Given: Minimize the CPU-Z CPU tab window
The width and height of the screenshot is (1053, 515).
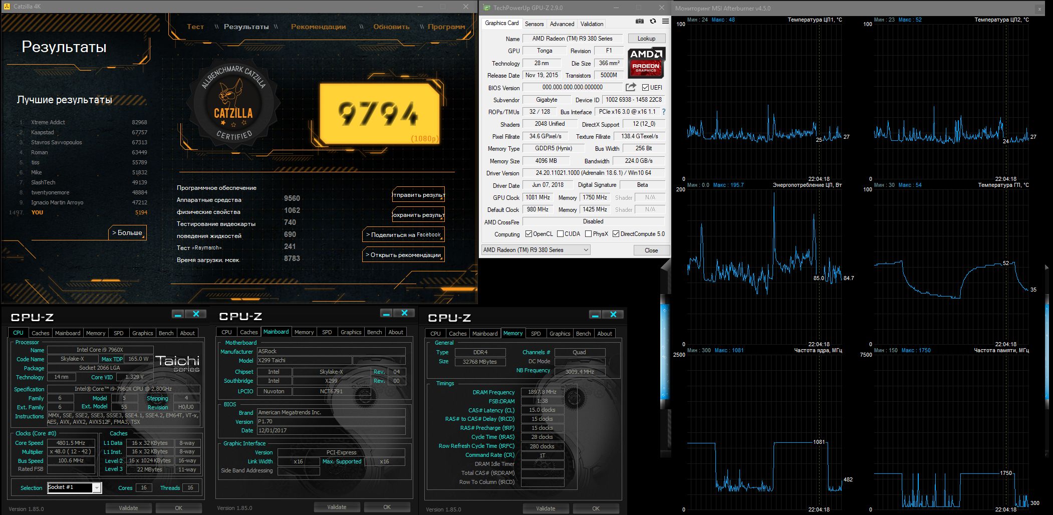Looking at the screenshot, I should (178, 314).
